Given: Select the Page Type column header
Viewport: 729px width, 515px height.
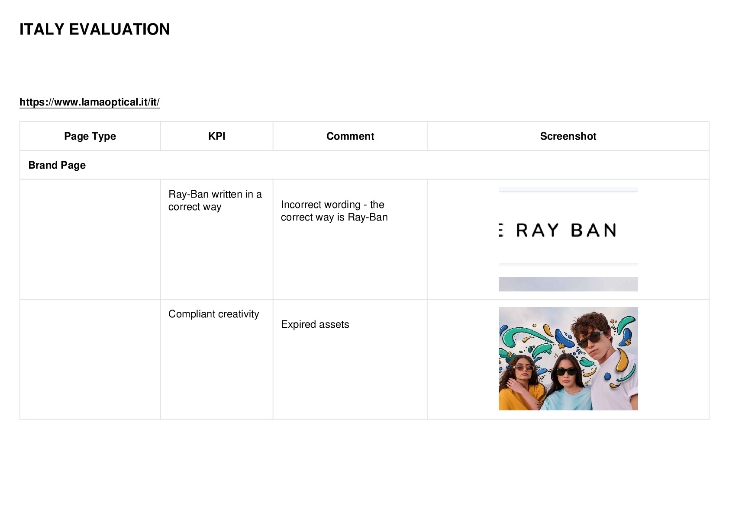Looking at the screenshot, I should click(90, 136).
